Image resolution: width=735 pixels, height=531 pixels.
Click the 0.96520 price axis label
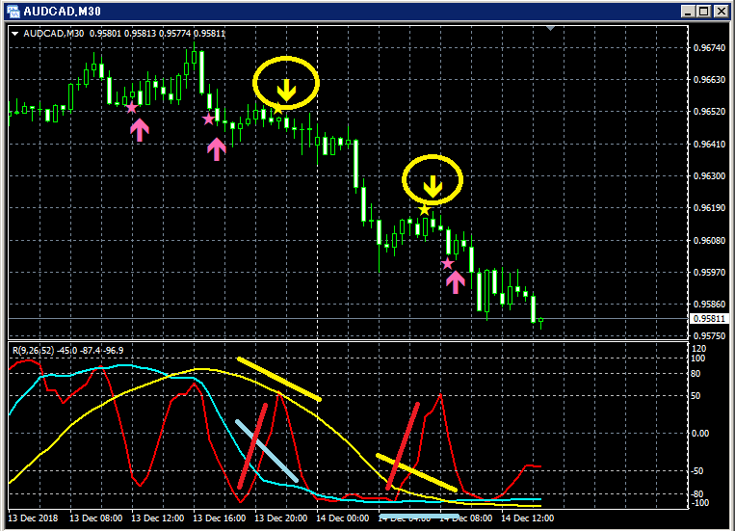click(x=709, y=112)
